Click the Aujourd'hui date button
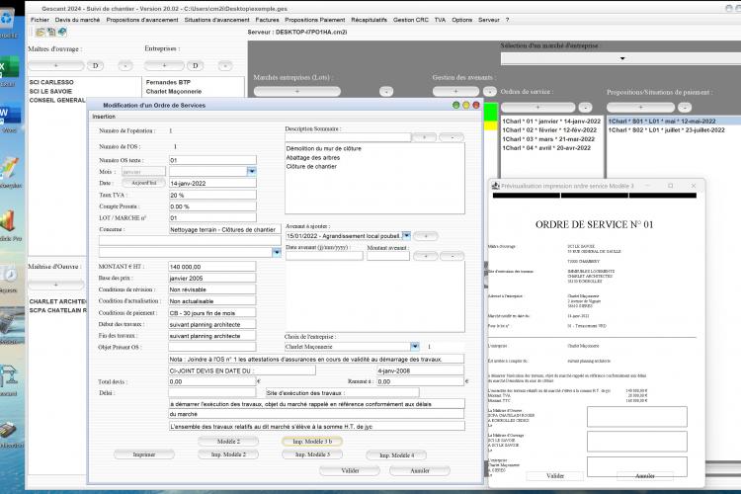 coord(143,183)
